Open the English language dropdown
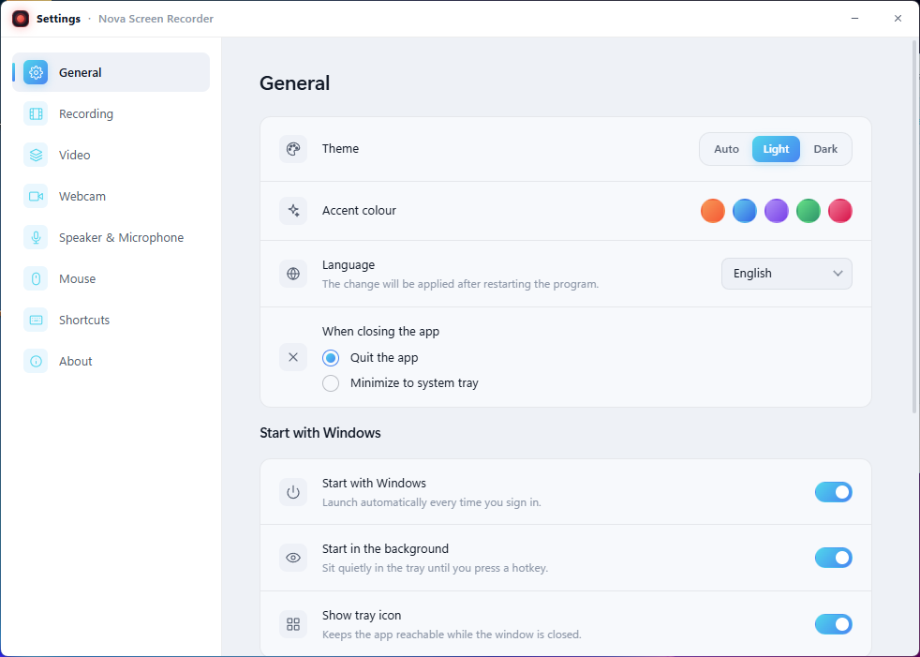 786,274
